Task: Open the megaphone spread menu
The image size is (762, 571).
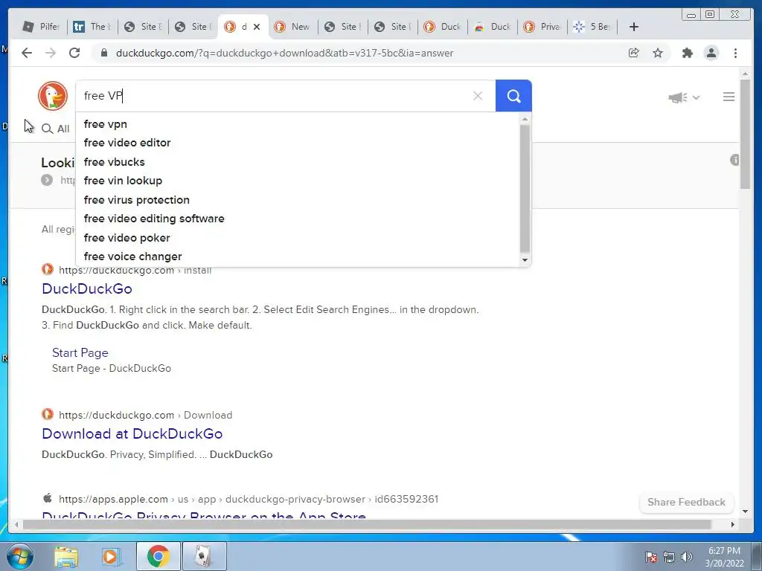Action: (x=683, y=97)
